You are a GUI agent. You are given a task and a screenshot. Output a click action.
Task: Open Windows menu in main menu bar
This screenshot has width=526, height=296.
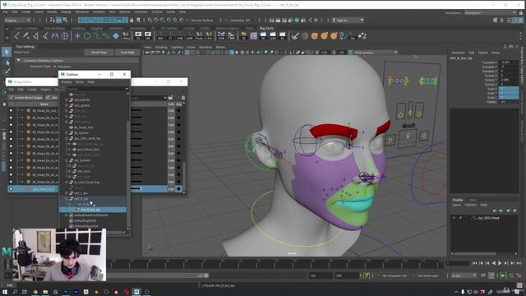(x=82, y=12)
